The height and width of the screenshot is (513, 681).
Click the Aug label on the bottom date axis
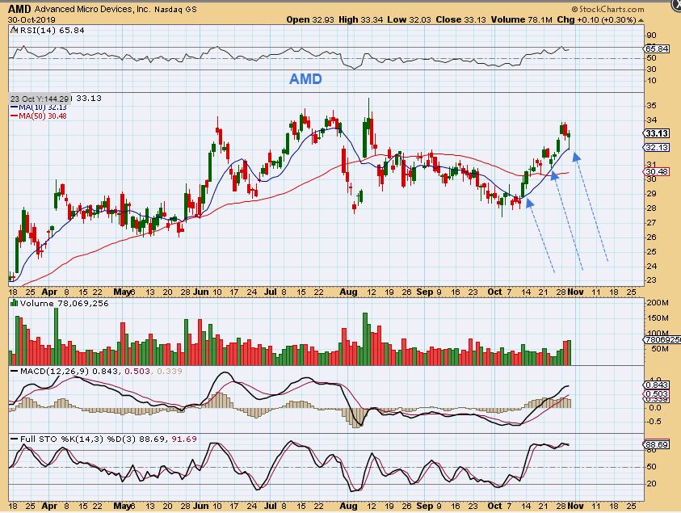(348, 506)
